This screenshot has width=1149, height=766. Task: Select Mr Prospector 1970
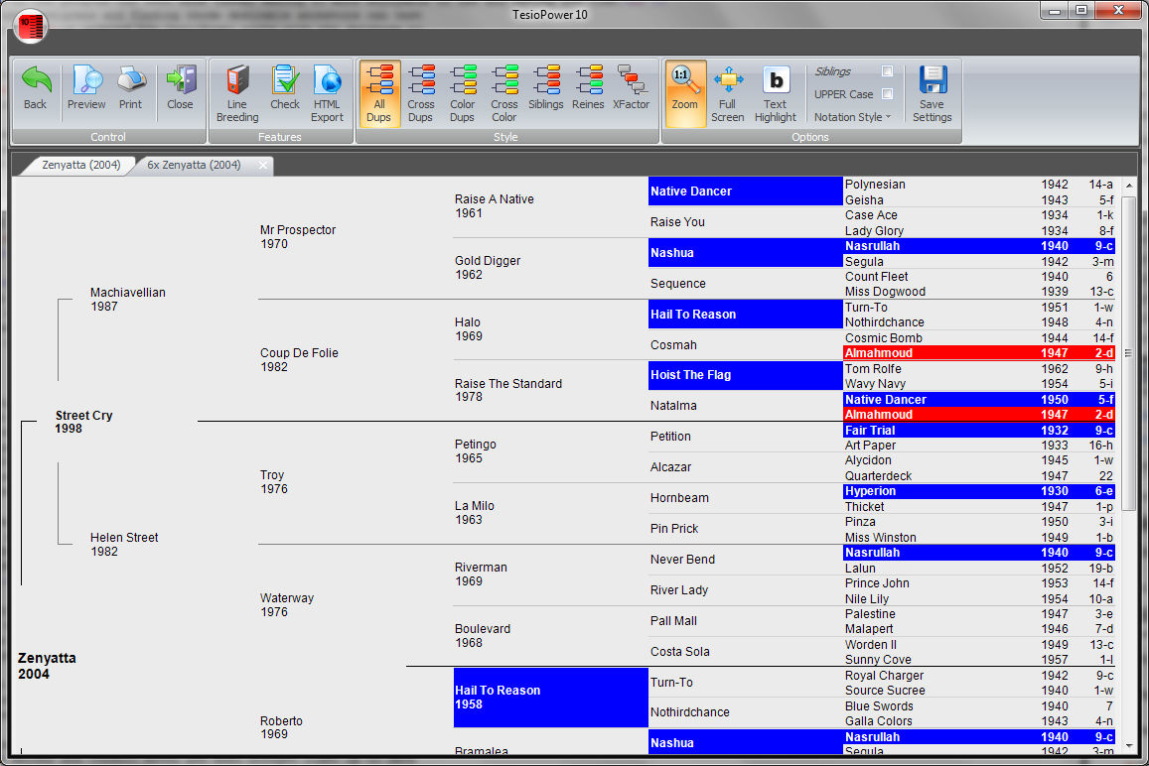click(298, 236)
